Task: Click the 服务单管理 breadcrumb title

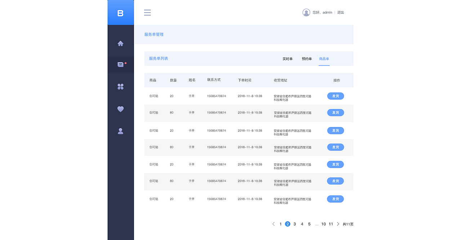Action: tap(154, 35)
